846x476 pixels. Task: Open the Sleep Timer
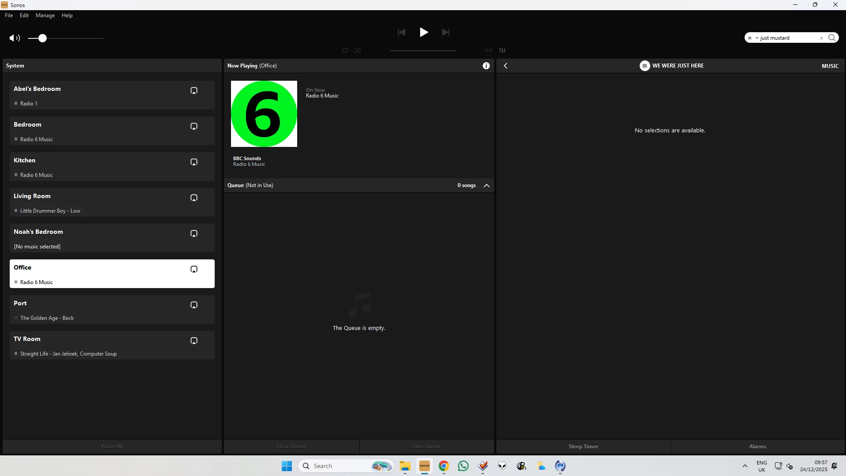click(583, 446)
